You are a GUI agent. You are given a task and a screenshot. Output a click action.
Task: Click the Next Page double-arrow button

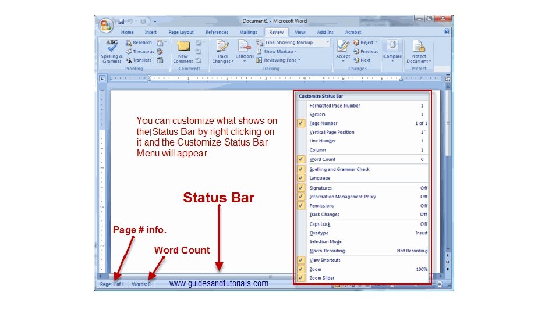click(x=448, y=269)
